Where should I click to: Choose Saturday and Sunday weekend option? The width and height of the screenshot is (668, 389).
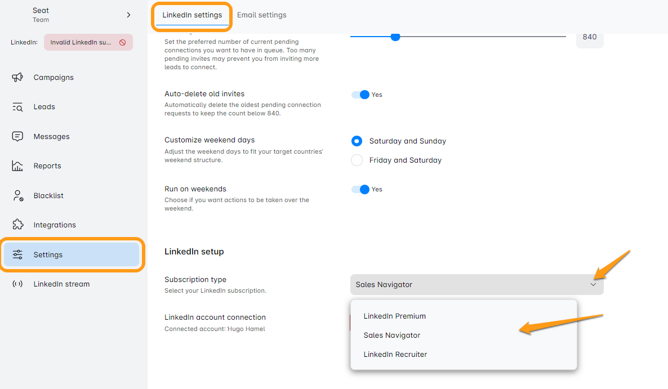(357, 141)
